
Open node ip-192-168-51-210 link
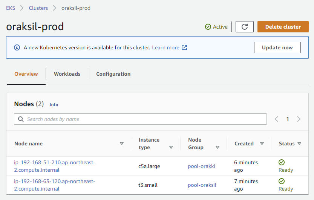[54, 166]
